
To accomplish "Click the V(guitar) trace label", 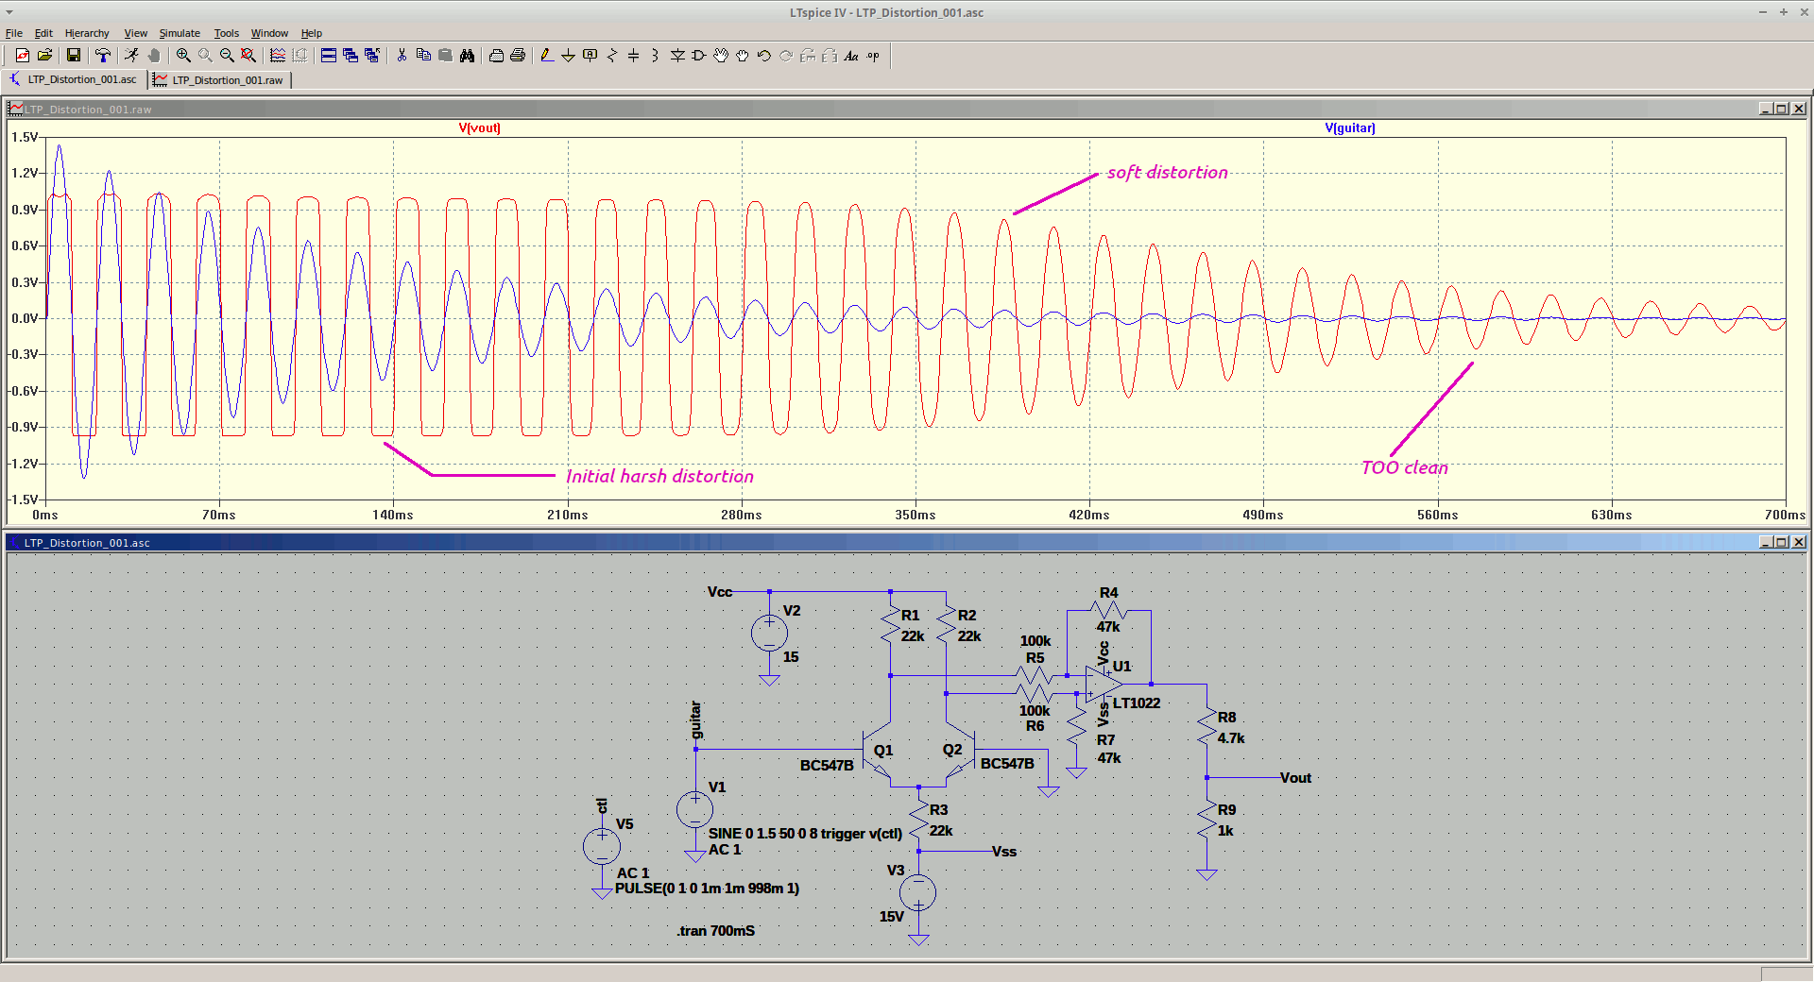I will coord(1350,128).
